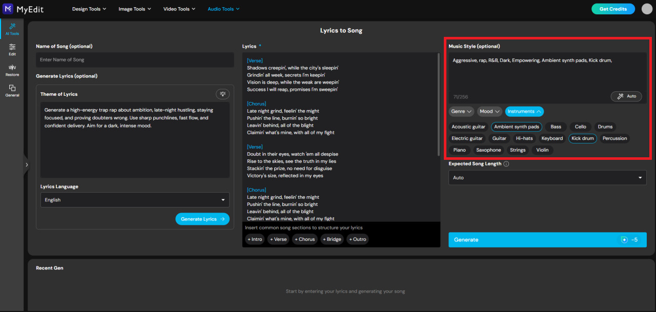Click the info icon beside Expected Song Length
The height and width of the screenshot is (312, 656).
(x=506, y=164)
